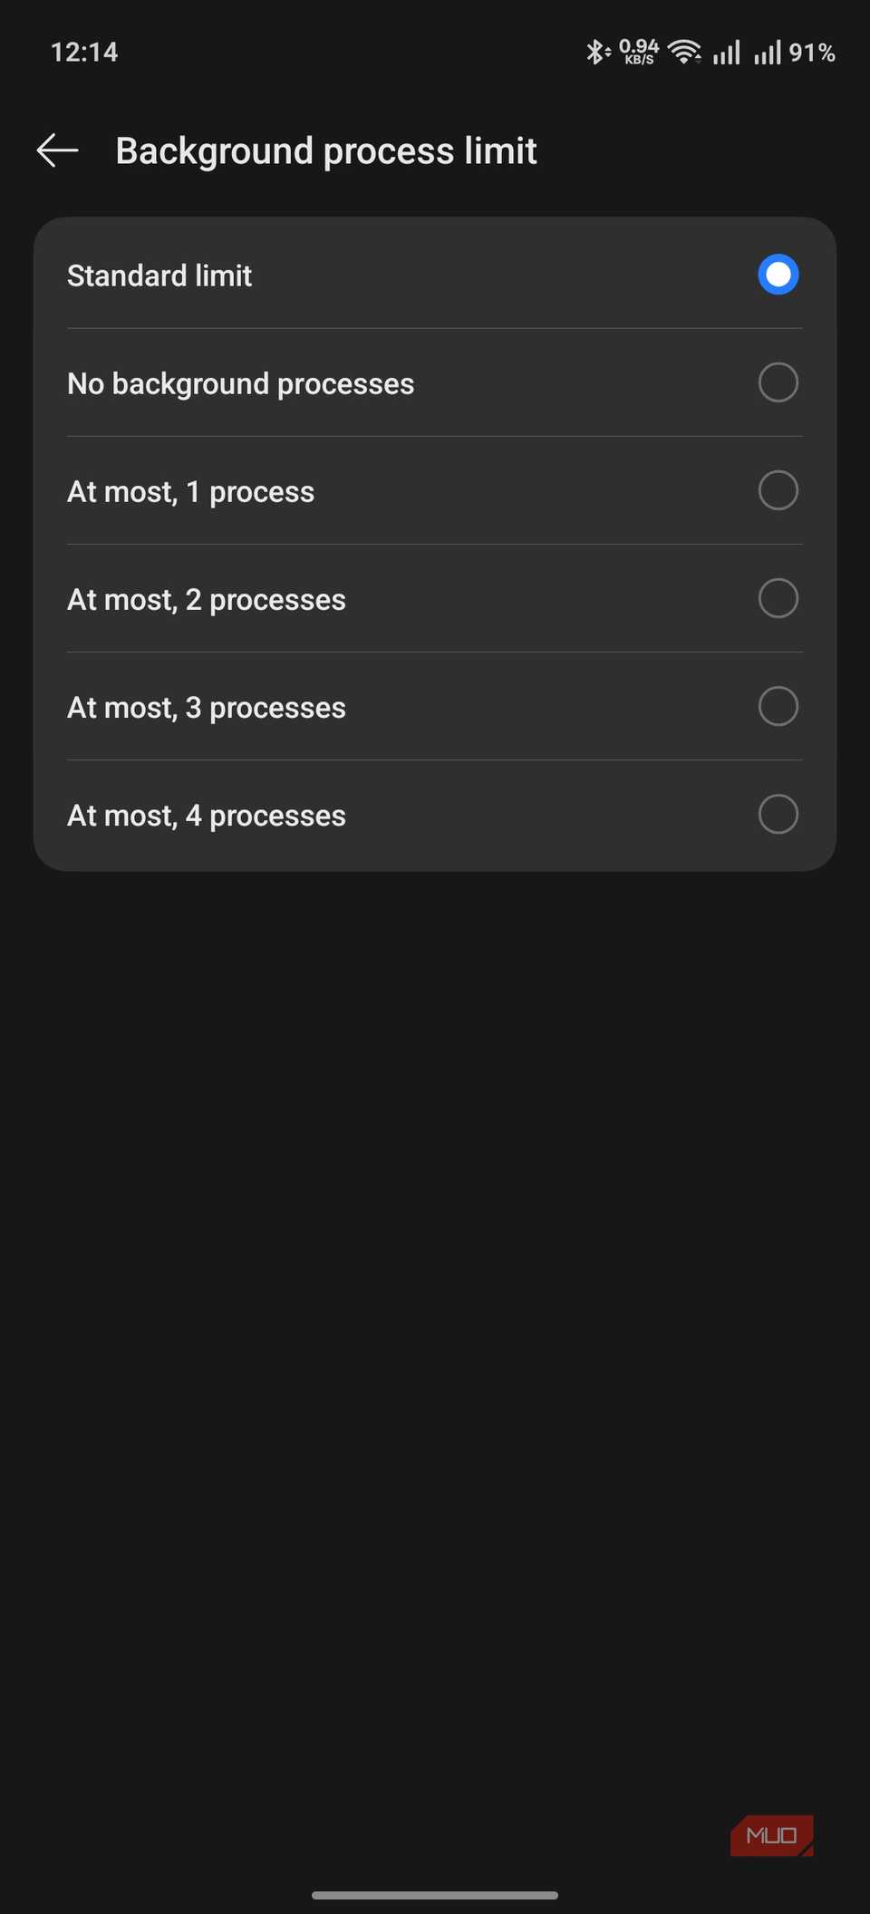Tap the second cellular signal bars icon
Viewport: 870px width, 1914px height.
click(x=767, y=52)
